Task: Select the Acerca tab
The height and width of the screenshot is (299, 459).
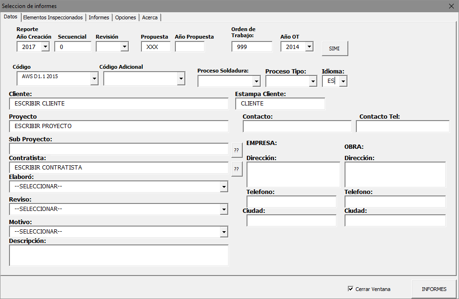Action: [x=150, y=17]
